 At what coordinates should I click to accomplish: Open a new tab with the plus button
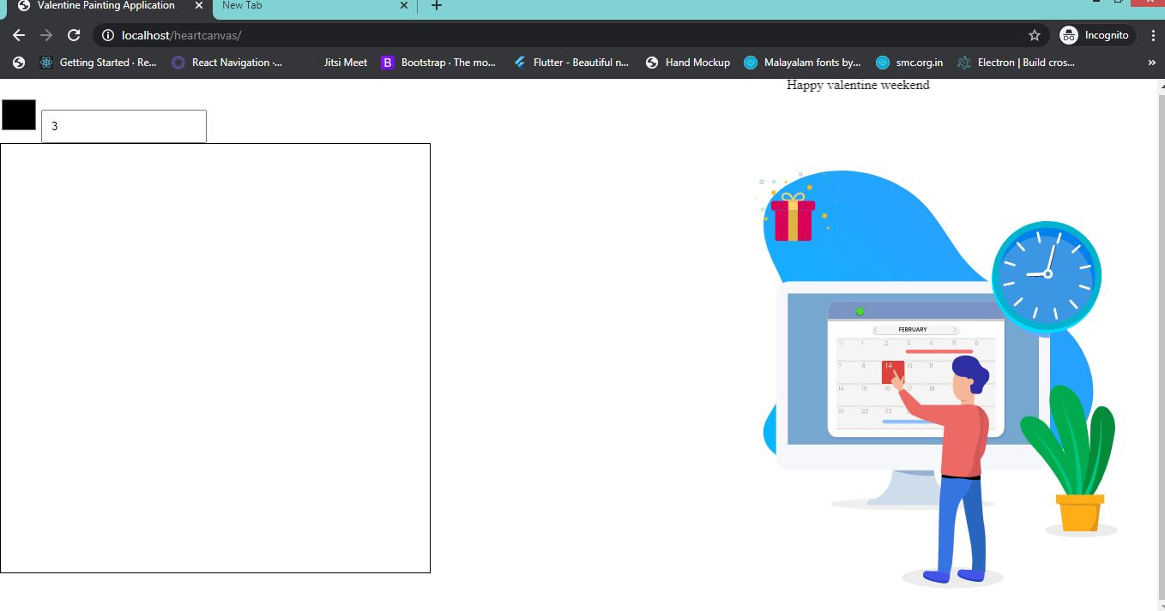[x=436, y=5]
